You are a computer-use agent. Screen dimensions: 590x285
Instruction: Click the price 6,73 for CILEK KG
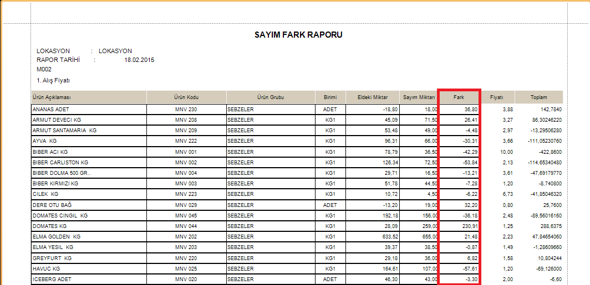pos(507,194)
